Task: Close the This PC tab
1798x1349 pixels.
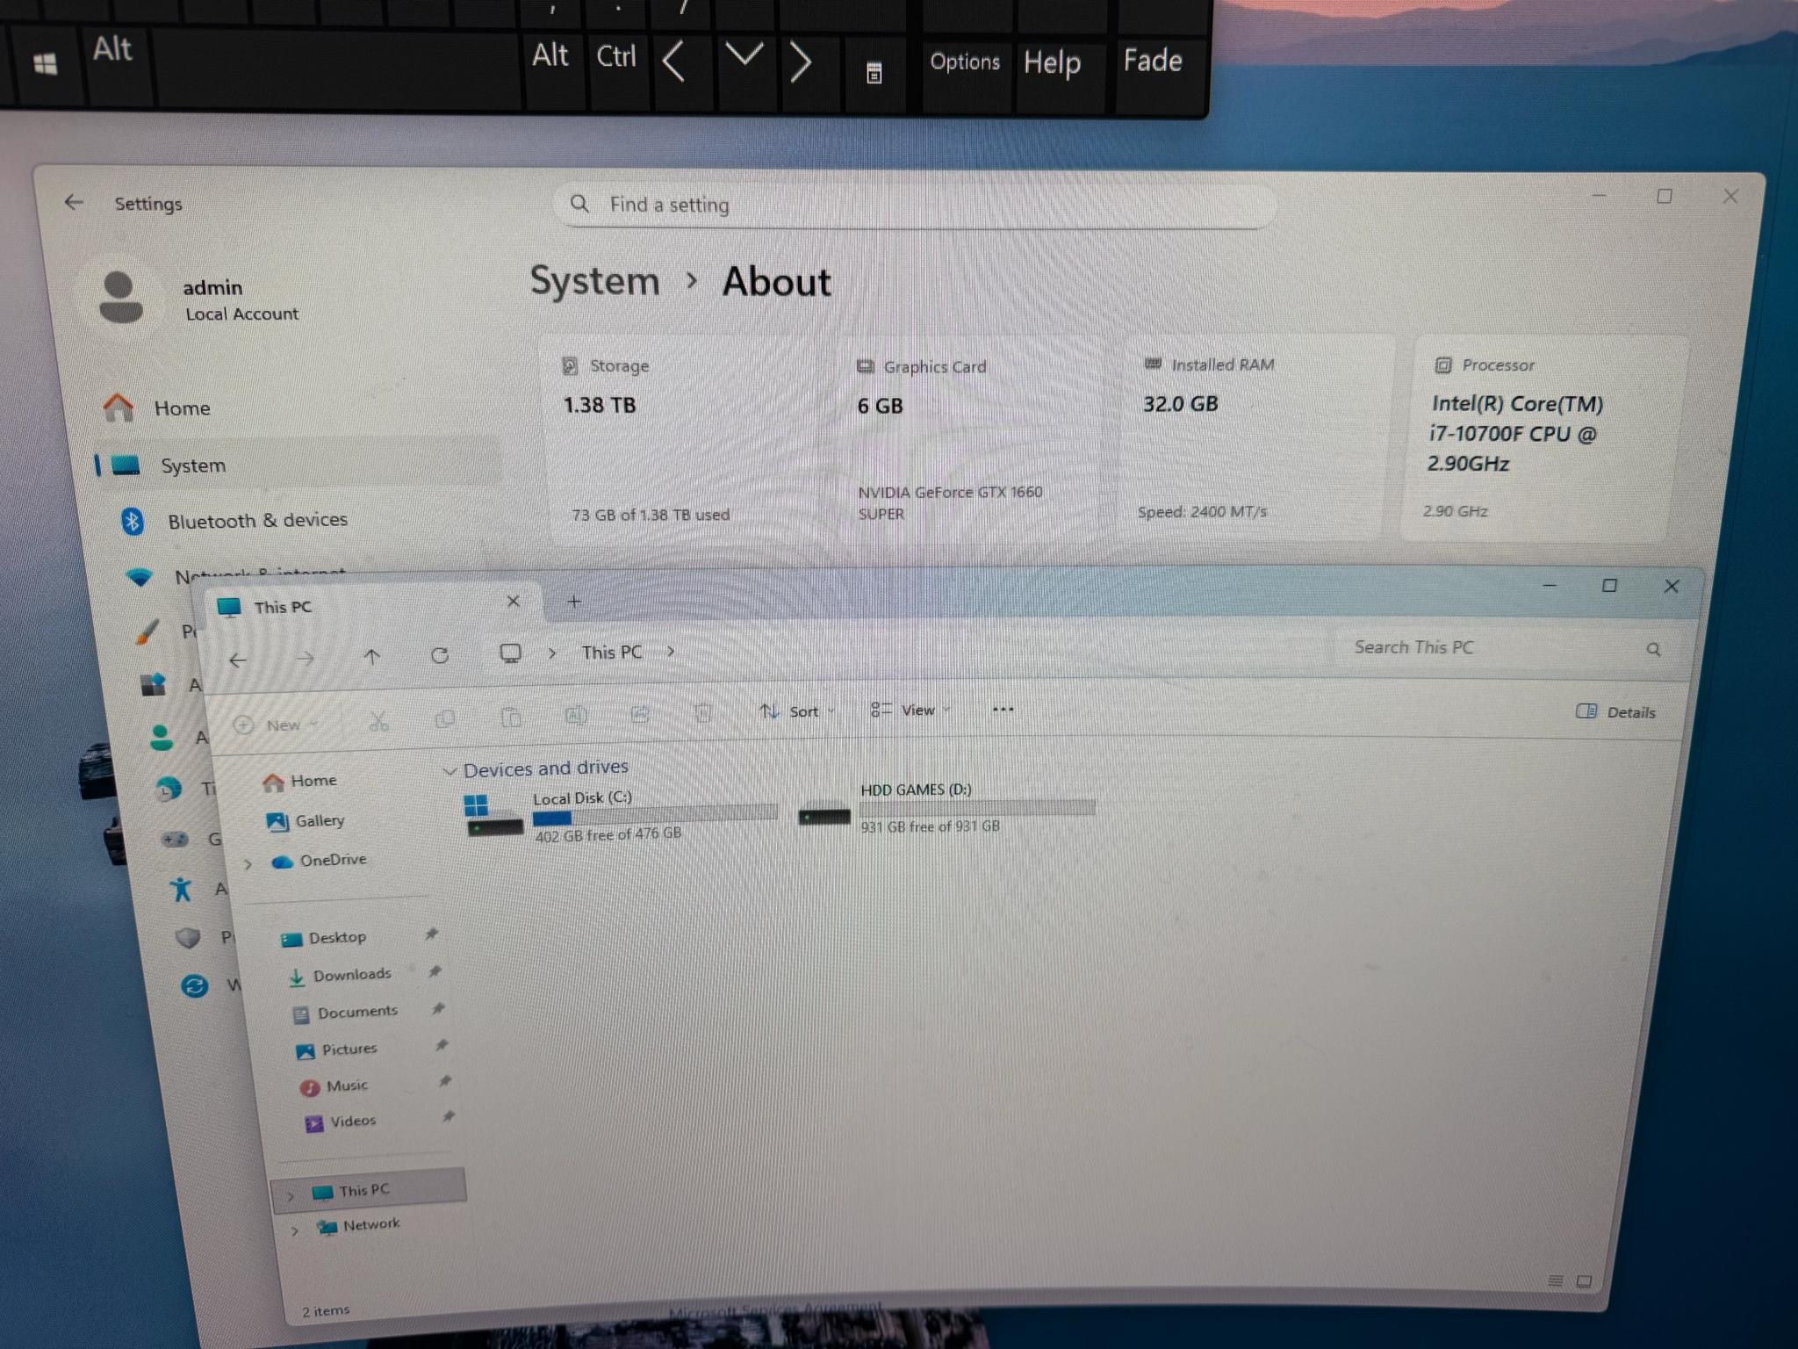Action: tap(514, 602)
